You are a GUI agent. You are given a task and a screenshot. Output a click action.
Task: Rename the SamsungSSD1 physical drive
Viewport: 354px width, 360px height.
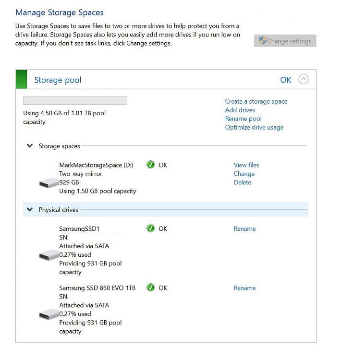click(244, 228)
